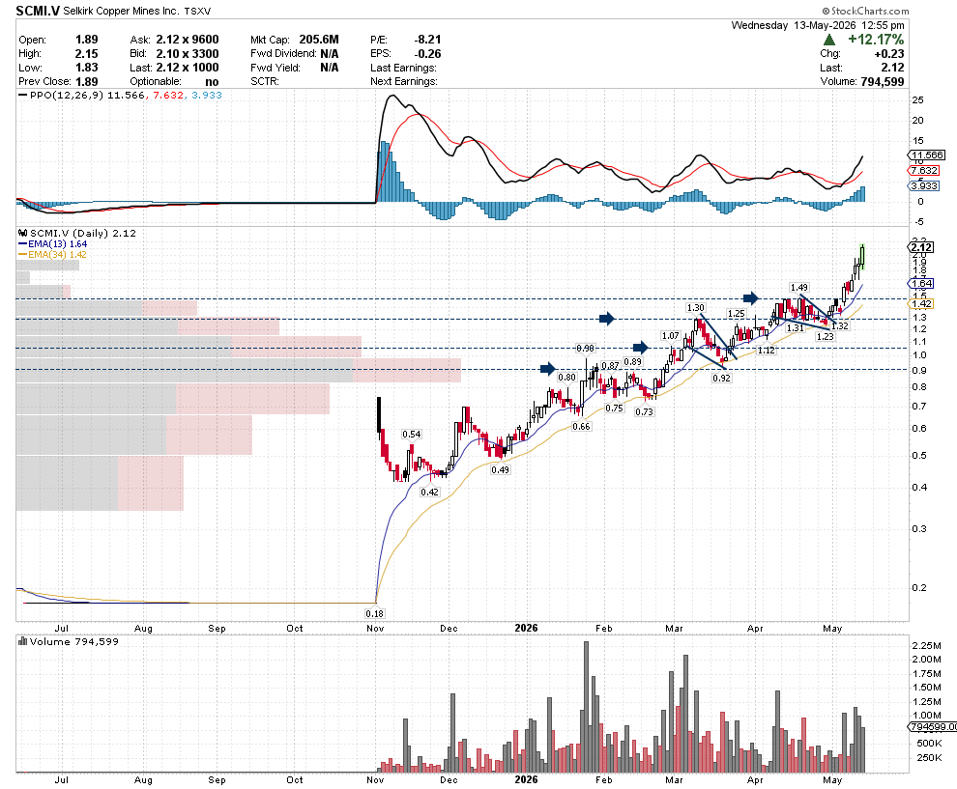Click the 1.49 peak price label
This screenshot has width=957, height=789.
coord(798,287)
